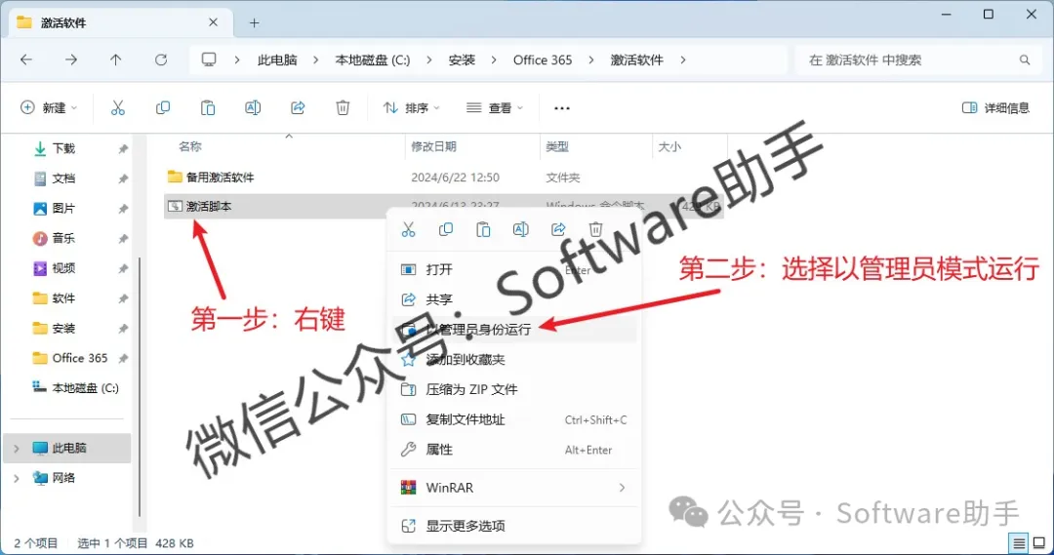Screen dimensions: 1054x555
Task: Sort by the 大小 column header
Action: (669, 146)
